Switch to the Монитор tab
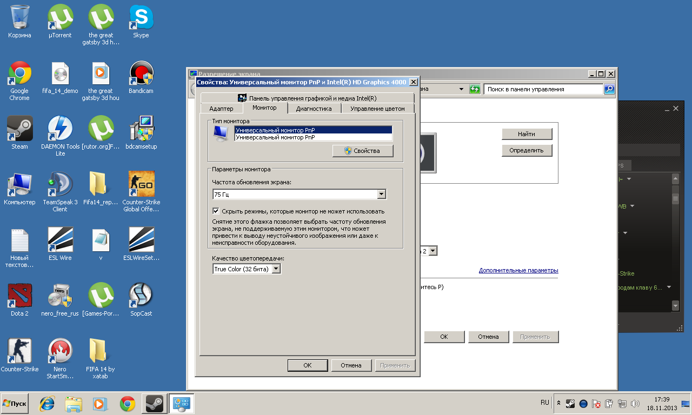 264,108
